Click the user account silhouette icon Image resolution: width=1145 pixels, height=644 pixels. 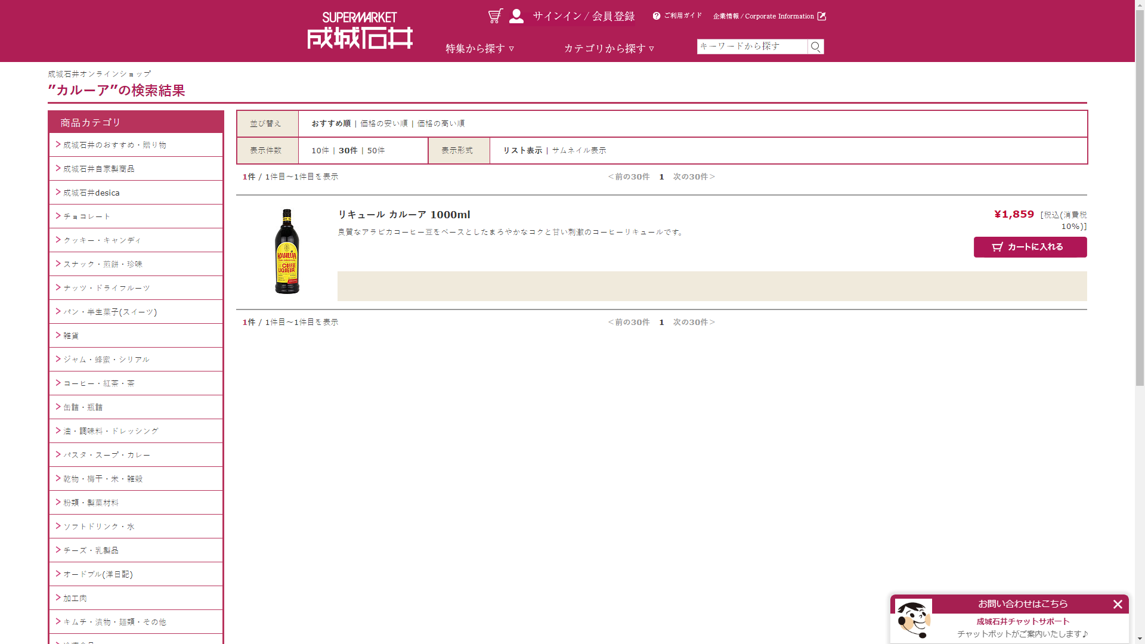click(516, 16)
